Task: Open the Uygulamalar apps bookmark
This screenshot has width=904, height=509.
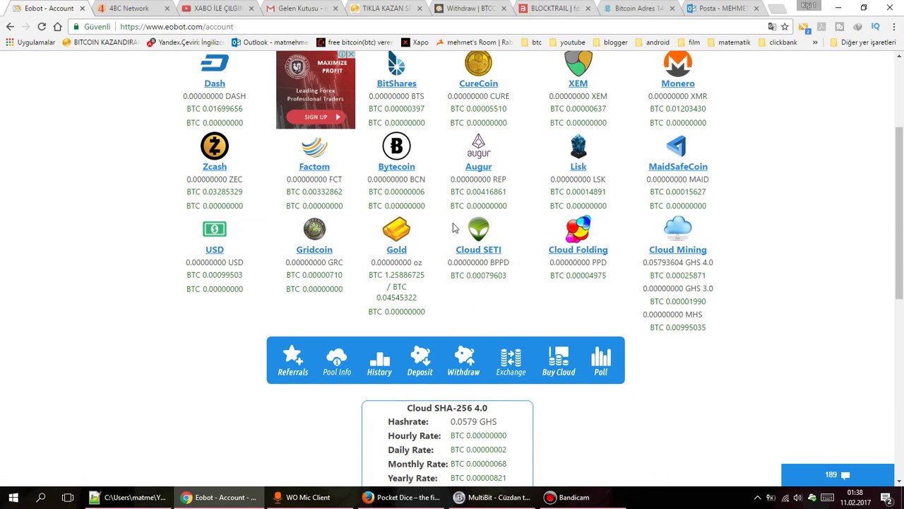Action: pyautogui.click(x=30, y=42)
